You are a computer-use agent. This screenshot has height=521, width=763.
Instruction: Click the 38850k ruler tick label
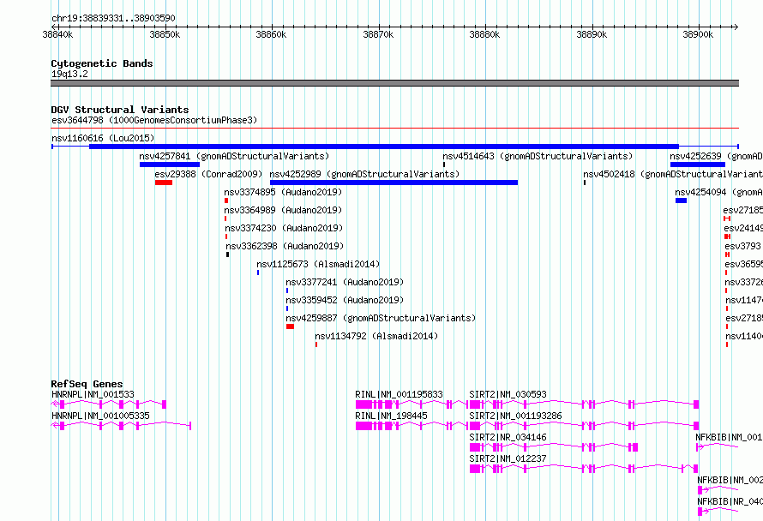pyautogui.click(x=165, y=34)
